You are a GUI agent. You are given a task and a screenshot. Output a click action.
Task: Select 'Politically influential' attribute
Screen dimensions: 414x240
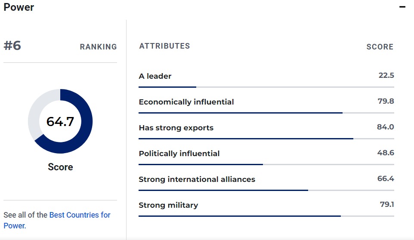[x=179, y=154]
